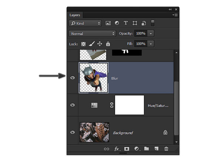Click Hue/Saturation adjustment icon
Viewport: 222px width, 161px height.
pos(94,105)
